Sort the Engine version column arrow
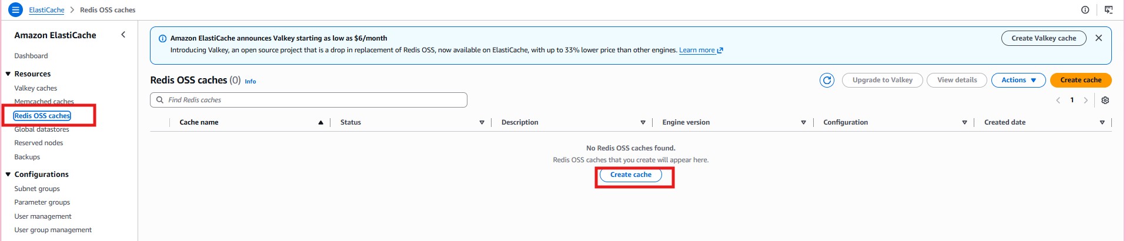The image size is (1126, 241). (x=803, y=122)
